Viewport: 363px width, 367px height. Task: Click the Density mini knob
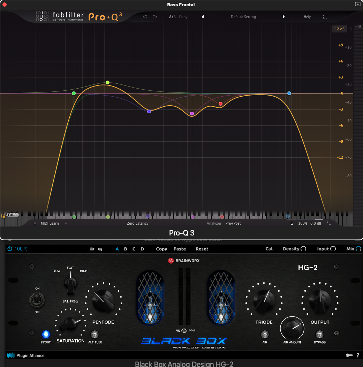tap(303, 249)
